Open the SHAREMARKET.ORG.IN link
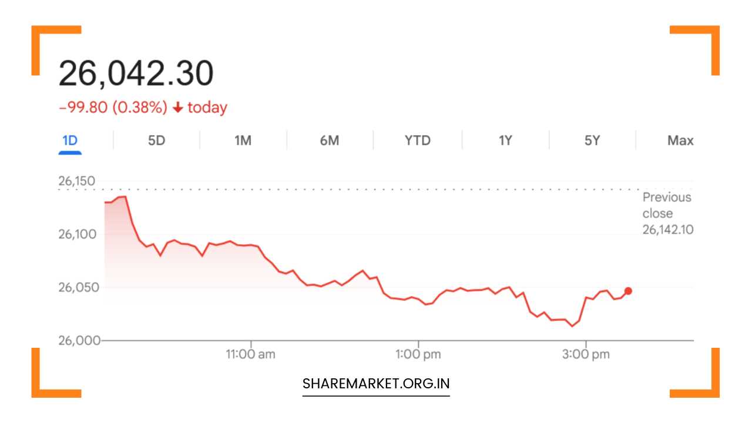Screen dimensions: 752x423 pyautogui.click(x=376, y=384)
